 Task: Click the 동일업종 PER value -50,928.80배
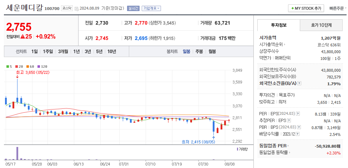tap(328, 146)
